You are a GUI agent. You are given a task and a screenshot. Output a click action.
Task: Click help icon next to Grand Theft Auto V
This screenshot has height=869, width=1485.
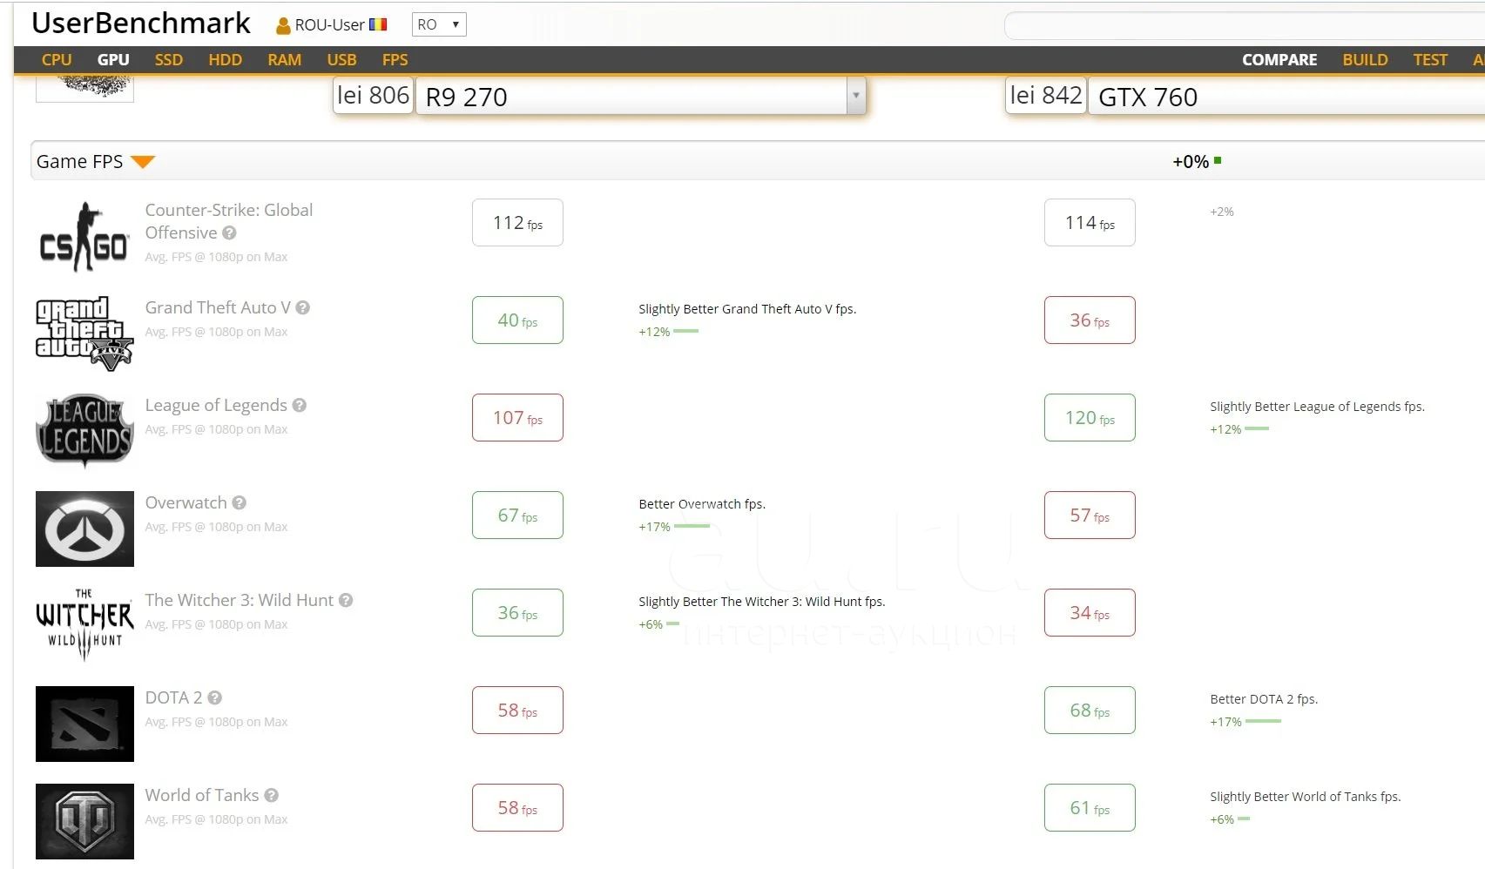coord(302,307)
